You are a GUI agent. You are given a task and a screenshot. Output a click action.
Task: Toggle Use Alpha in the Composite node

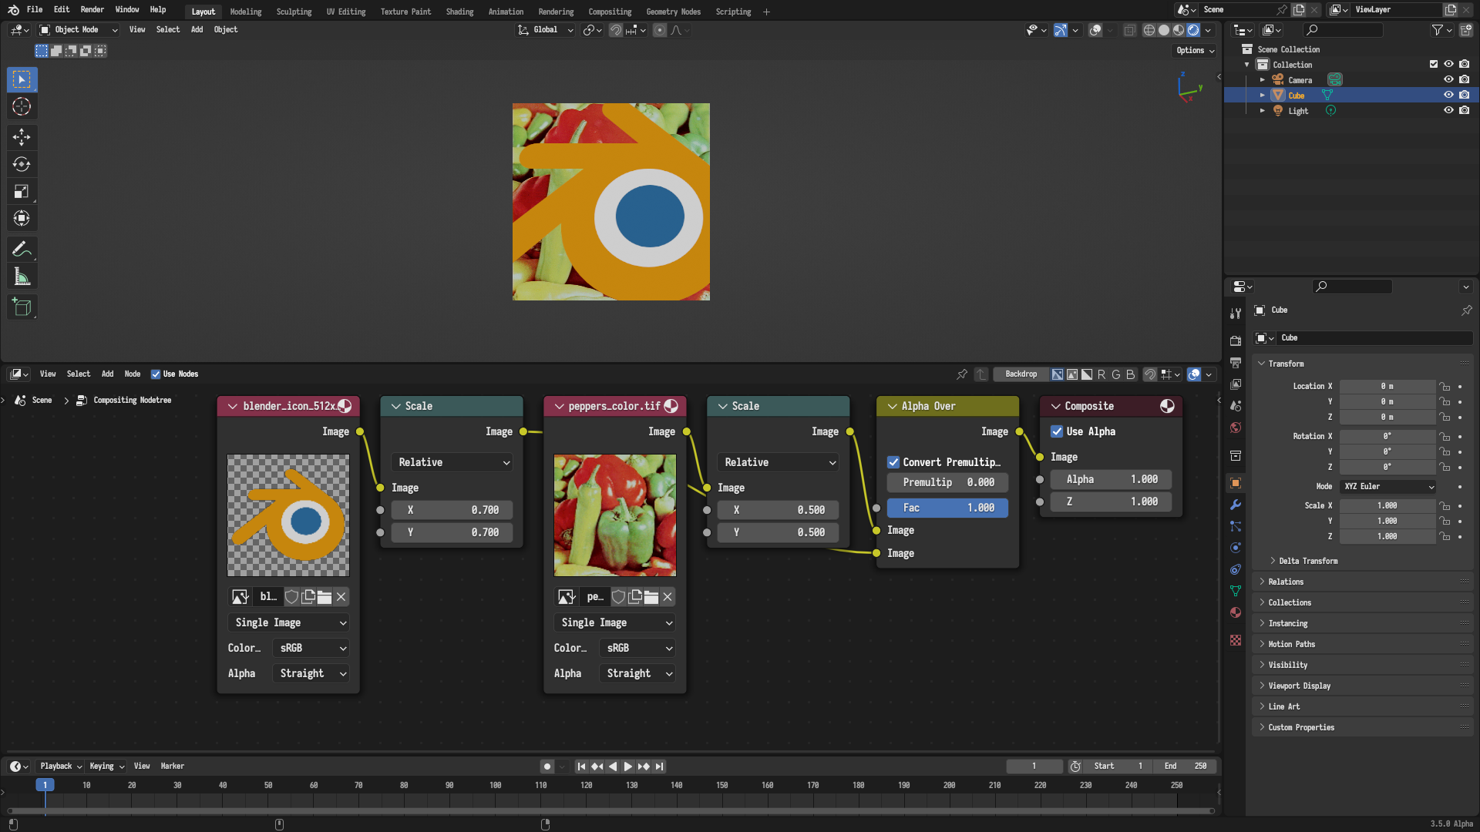[1057, 431]
